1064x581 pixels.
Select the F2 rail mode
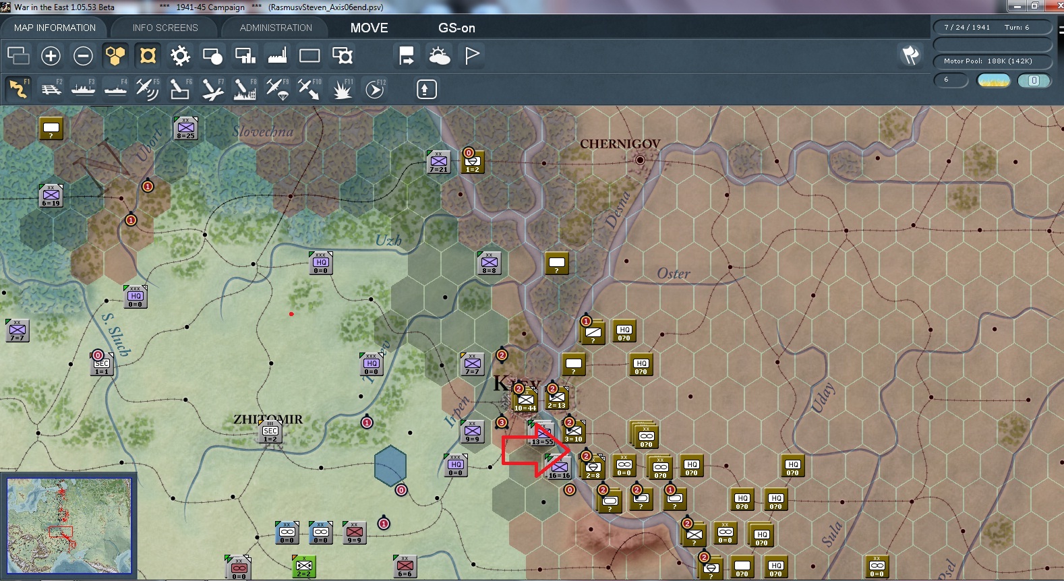point(51,89)
